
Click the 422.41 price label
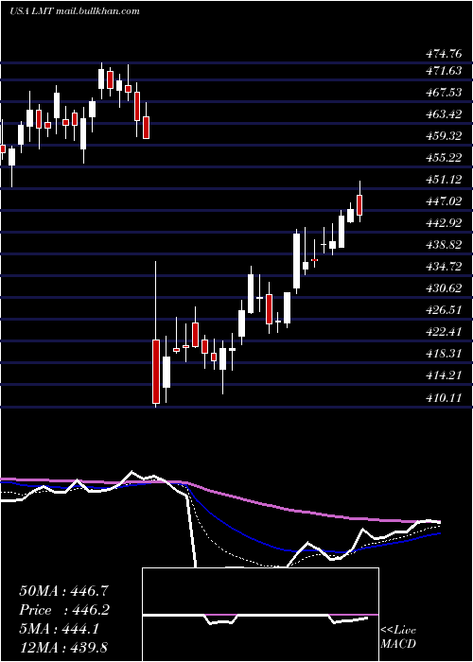(444, 332)
